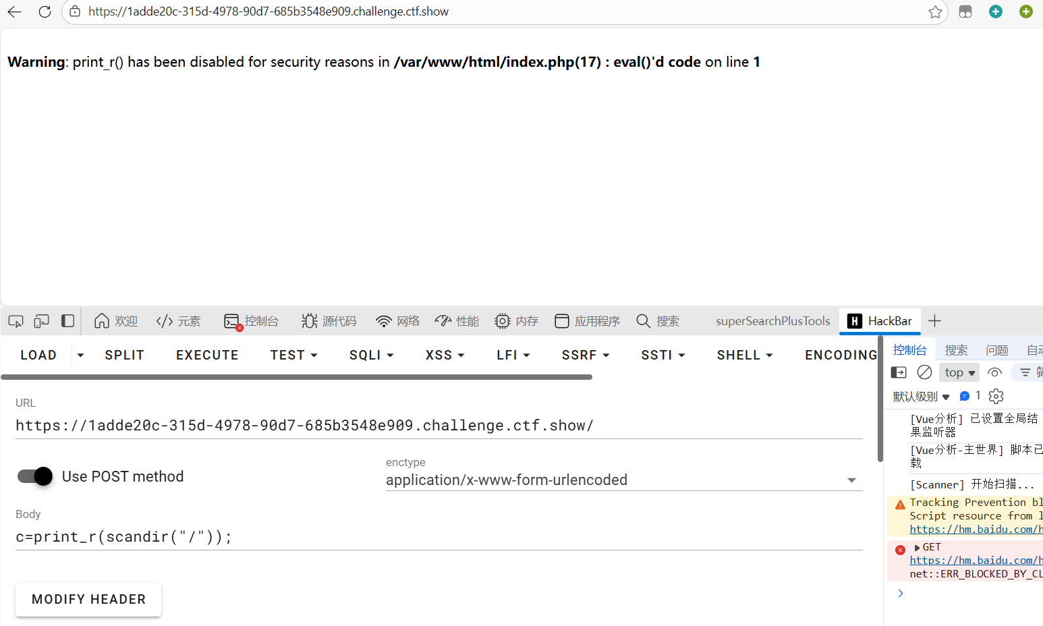Open console settings gear icon
1043x626 pixels.
pos(996,396)
